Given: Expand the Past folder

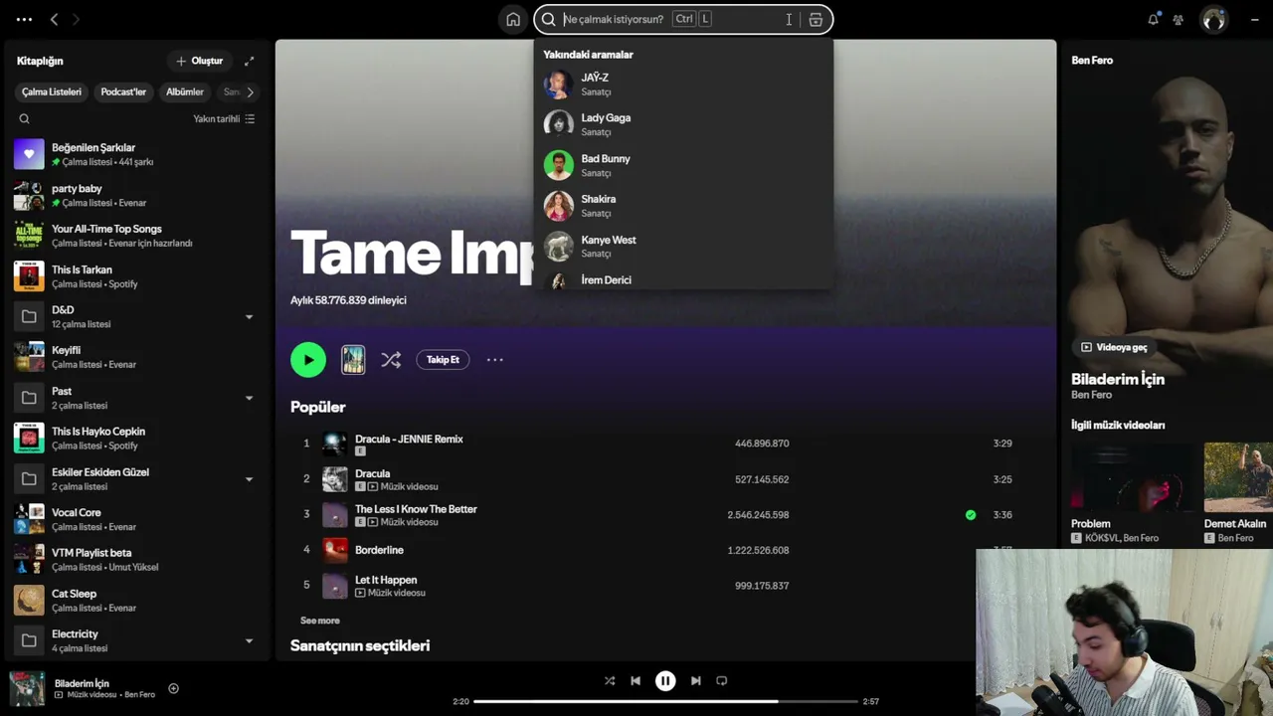Looking at the screenshot, I should 249,398.
